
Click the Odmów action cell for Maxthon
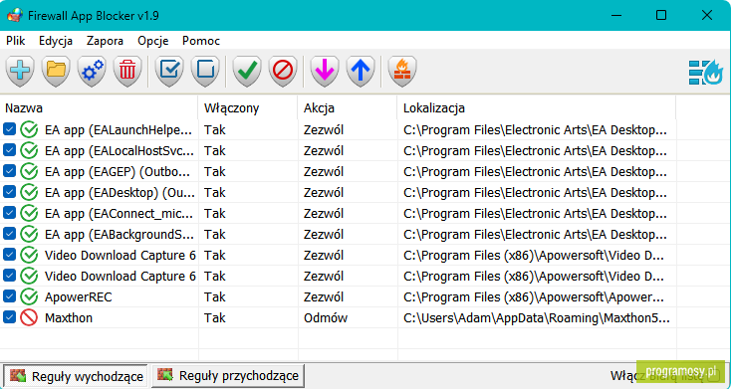[326, 318]
